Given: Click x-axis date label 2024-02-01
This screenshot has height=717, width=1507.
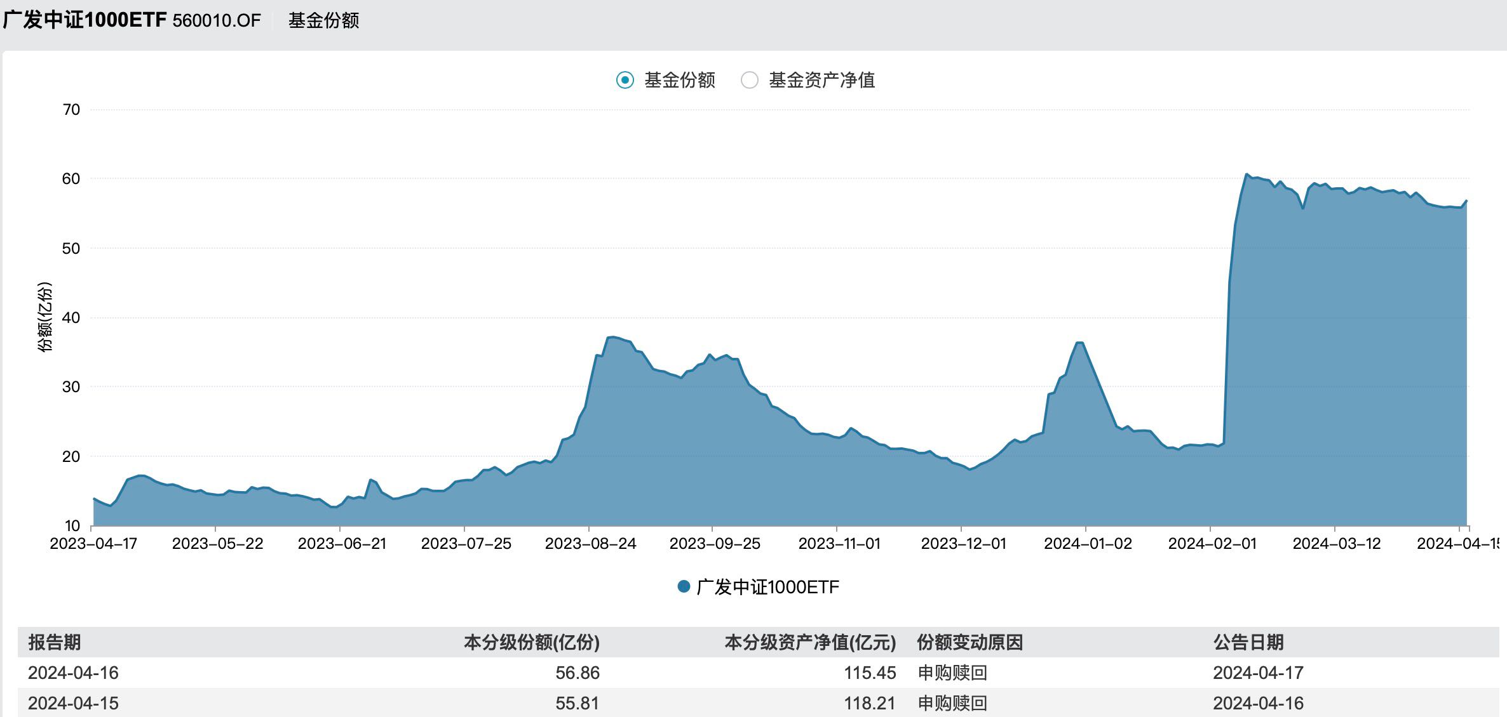Looking at the screenshot, I should (1212, 544).
